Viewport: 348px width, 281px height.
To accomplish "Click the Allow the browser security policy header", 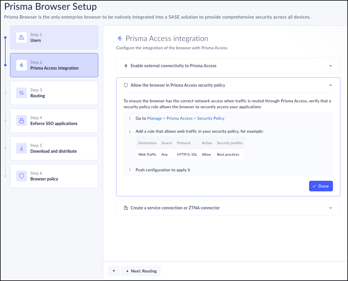I will click(178, 85).
